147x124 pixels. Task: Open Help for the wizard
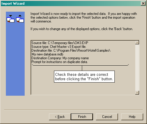pos(132,117)
